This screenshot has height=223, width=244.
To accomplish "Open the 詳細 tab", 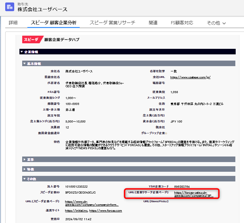I will click(13, 23).
